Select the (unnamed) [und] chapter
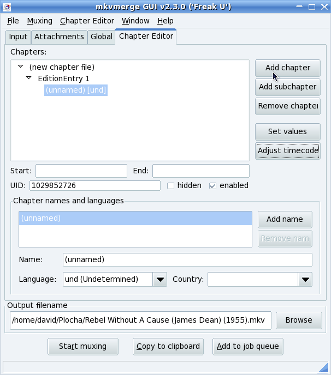This screenshot has height=375, width=331. click(76, 90)
